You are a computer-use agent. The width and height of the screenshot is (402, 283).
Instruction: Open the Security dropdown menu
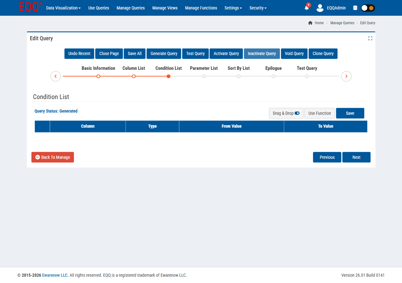click(258, 8)
